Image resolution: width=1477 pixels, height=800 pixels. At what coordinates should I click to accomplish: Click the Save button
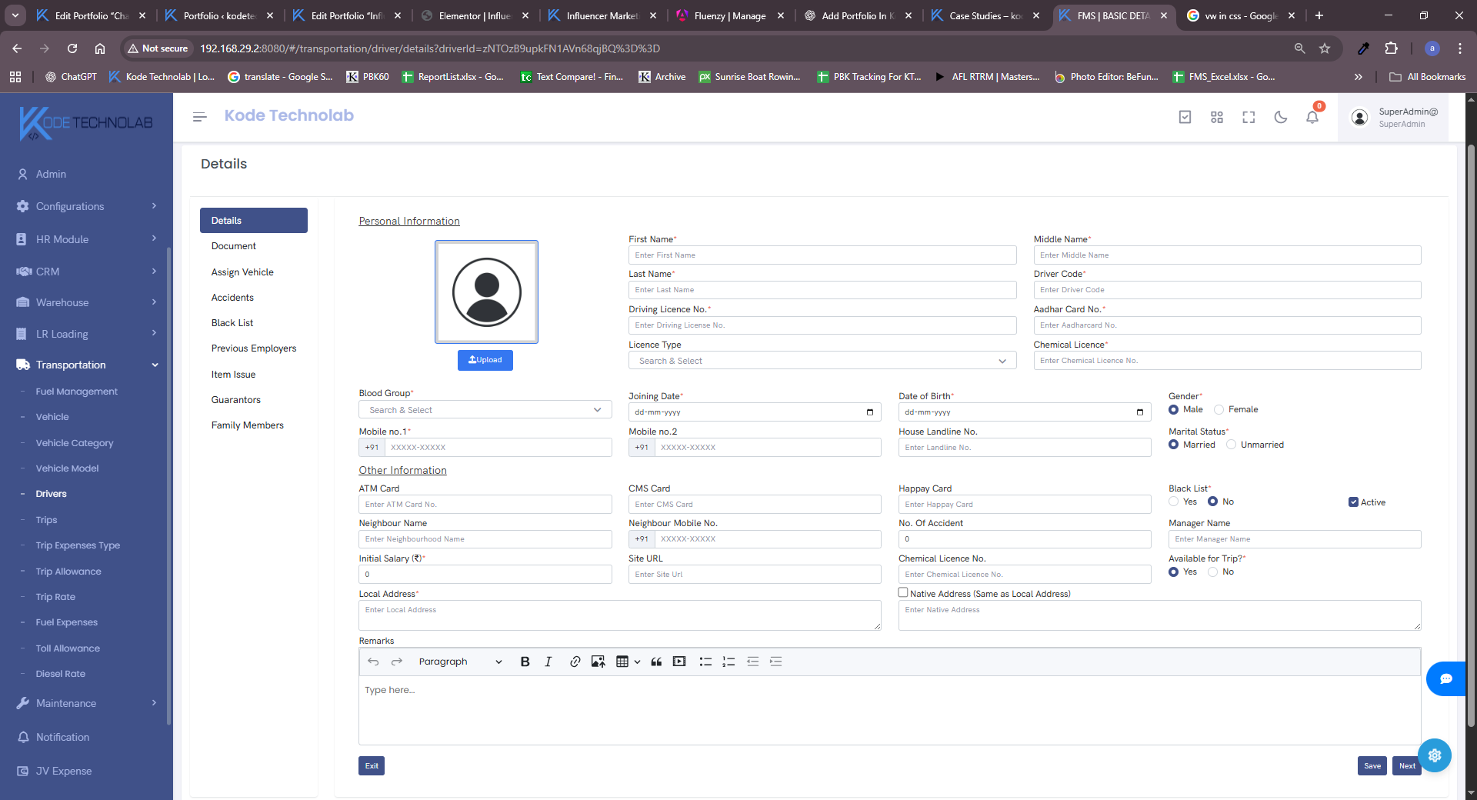(1372, 766)
